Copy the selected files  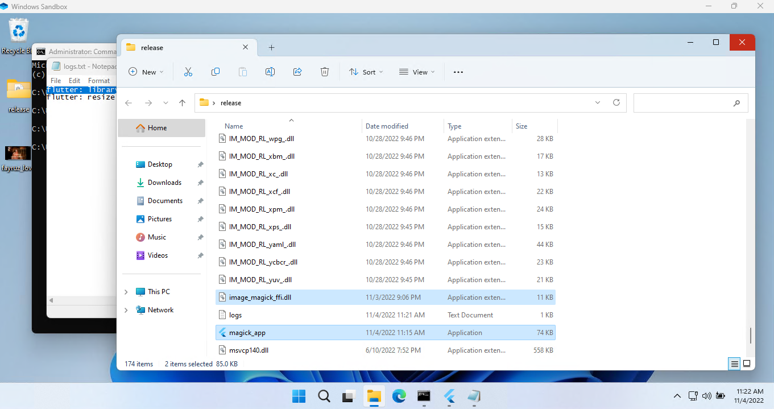coord(216,72)
